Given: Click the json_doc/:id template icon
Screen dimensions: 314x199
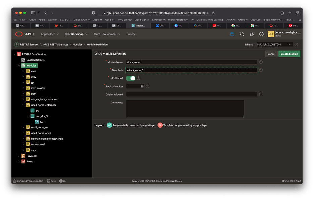Looking at the screenshot, I should pyautogui.click(x=32, y=116).
